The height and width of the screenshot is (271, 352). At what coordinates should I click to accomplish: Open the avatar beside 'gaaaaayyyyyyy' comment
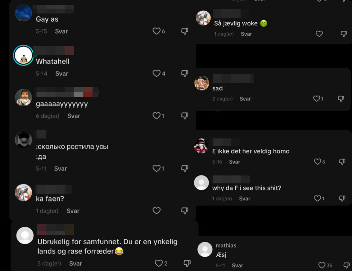(x=23, y=98)
